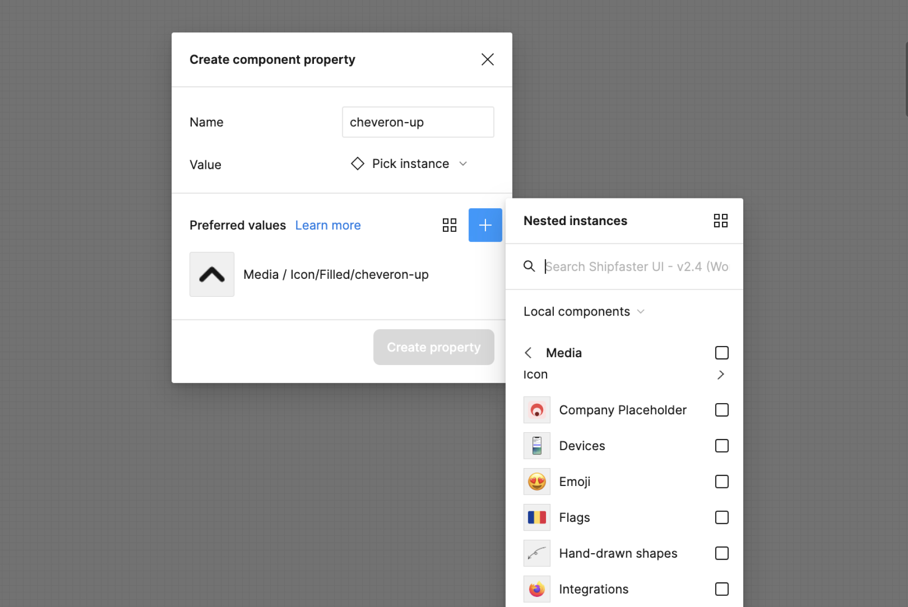Click the Devices phone thumbnail
The image size is (908, 607).
(x=537, y=446)
